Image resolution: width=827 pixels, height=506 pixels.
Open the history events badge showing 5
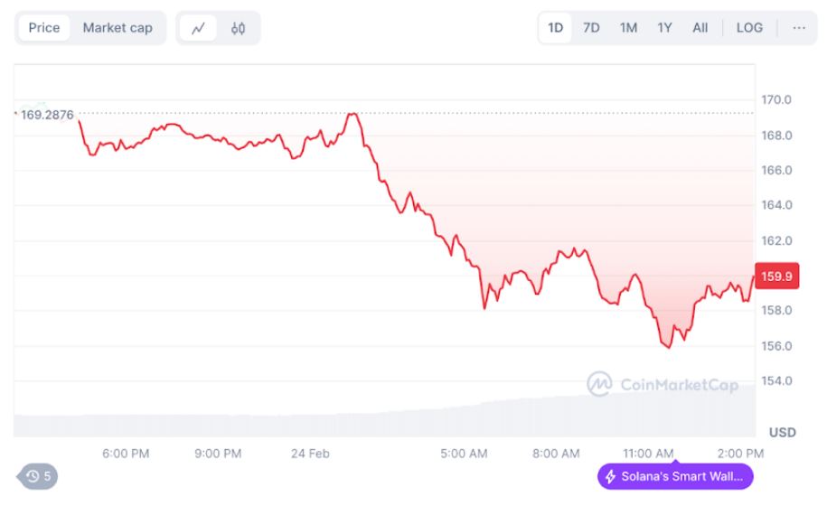(38, 476)
